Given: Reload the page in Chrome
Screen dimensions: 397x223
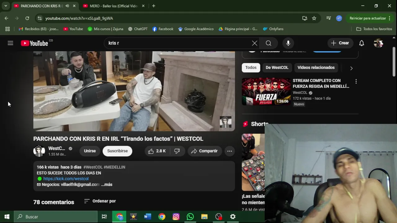Looking at the screenshot, I should [27, 18].
